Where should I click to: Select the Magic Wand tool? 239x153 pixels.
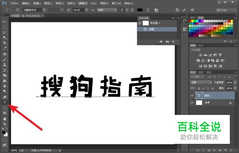(x=4, y=37)
